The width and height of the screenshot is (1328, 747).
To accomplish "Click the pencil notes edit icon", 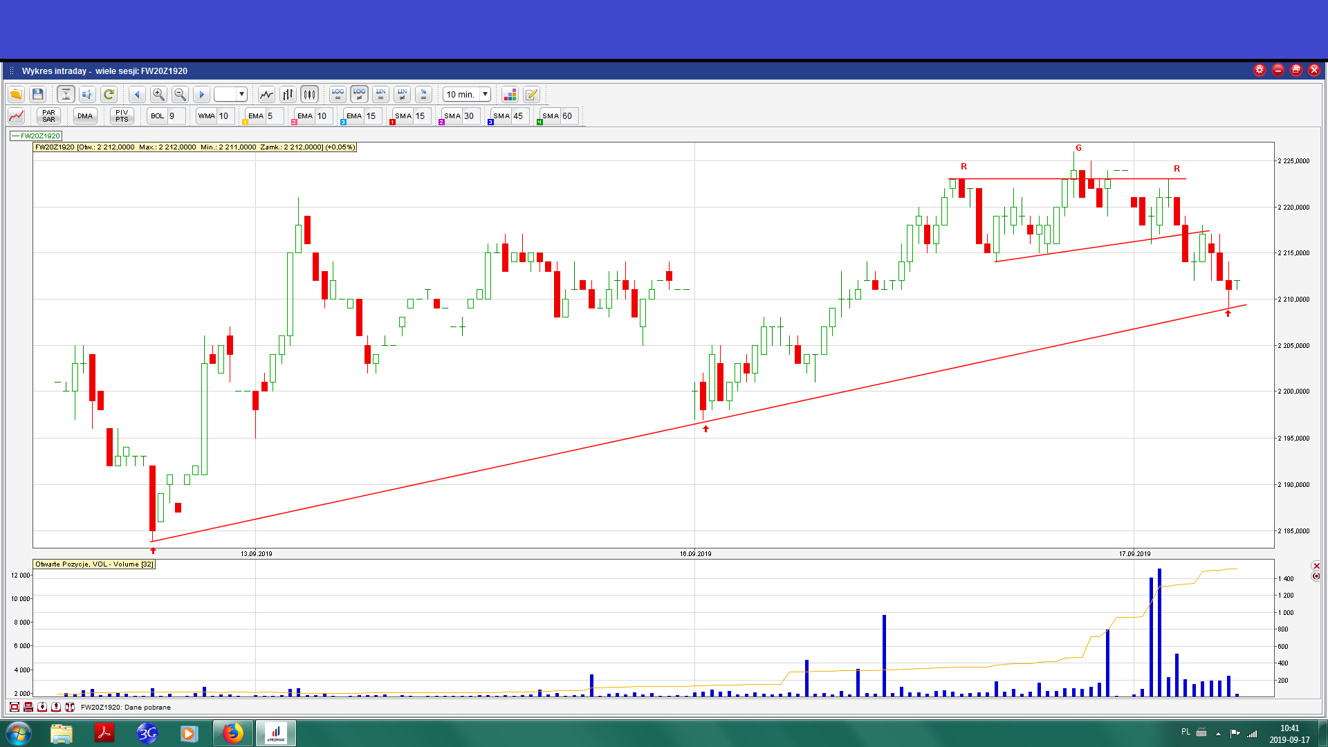I will (x=531, y=95).
